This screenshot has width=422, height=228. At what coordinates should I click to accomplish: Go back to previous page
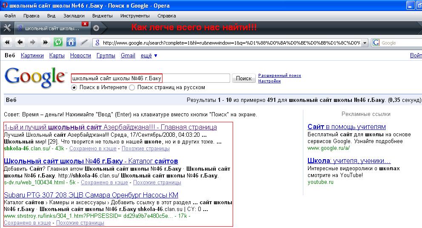pos(20,42)
